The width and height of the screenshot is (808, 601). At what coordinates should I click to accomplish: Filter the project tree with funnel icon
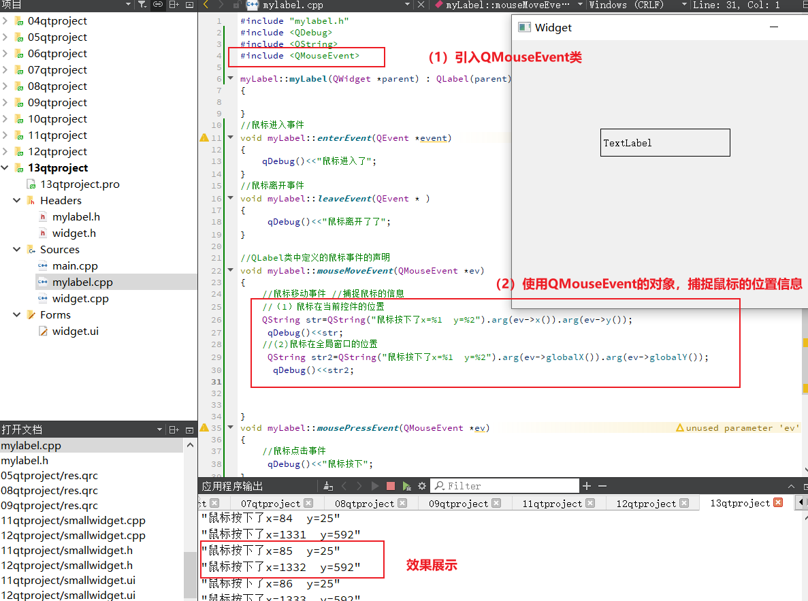(x=142, y=5)
